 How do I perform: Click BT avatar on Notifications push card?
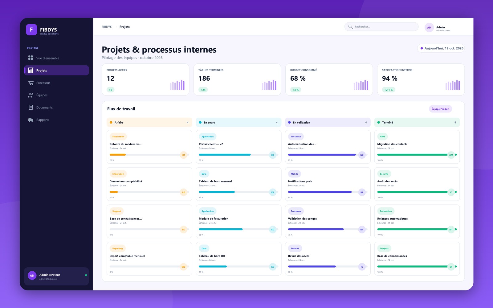tap(362, 192)
